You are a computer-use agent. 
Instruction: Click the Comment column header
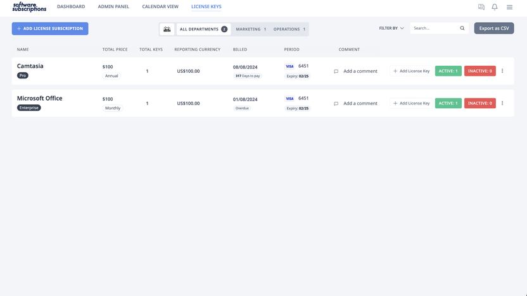(x=349, y=49)
